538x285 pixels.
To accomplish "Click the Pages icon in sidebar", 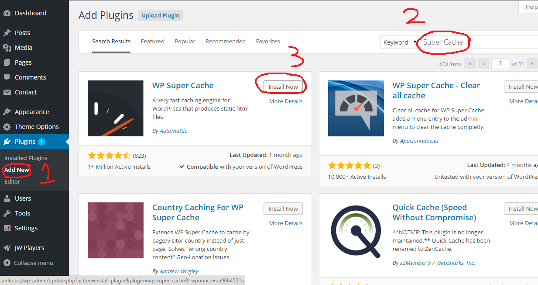I will coord(7,63).
